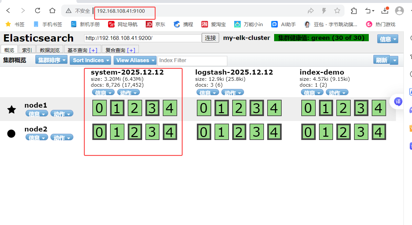Image resolution: width=412 pixels, height=225 pixels.
Task: Switch to the 索引 tab
Action: (x=27, y=50)
